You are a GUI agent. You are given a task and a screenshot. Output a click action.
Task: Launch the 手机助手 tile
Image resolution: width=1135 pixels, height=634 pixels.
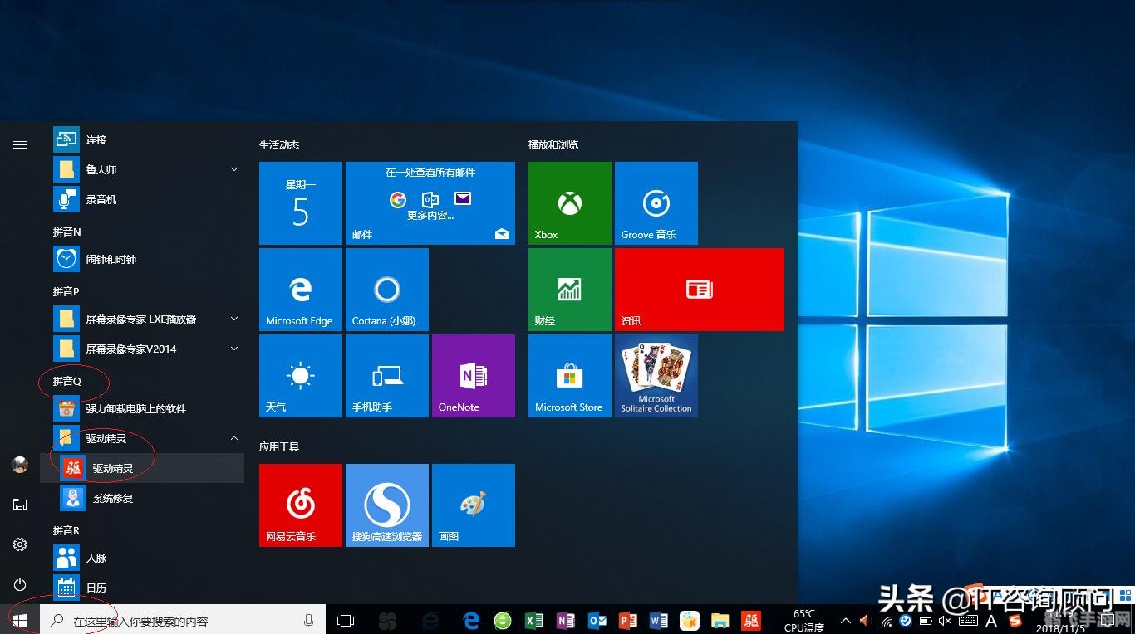[x=387, y=376]
